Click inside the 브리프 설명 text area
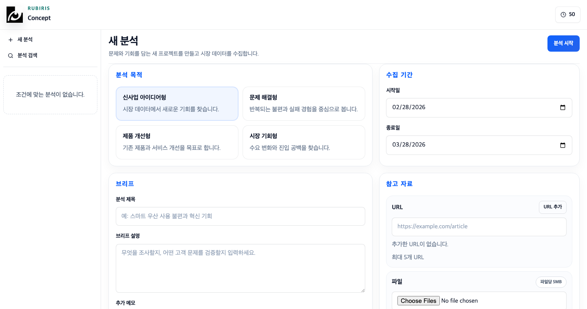587x309 pixels. coord(240,268)
